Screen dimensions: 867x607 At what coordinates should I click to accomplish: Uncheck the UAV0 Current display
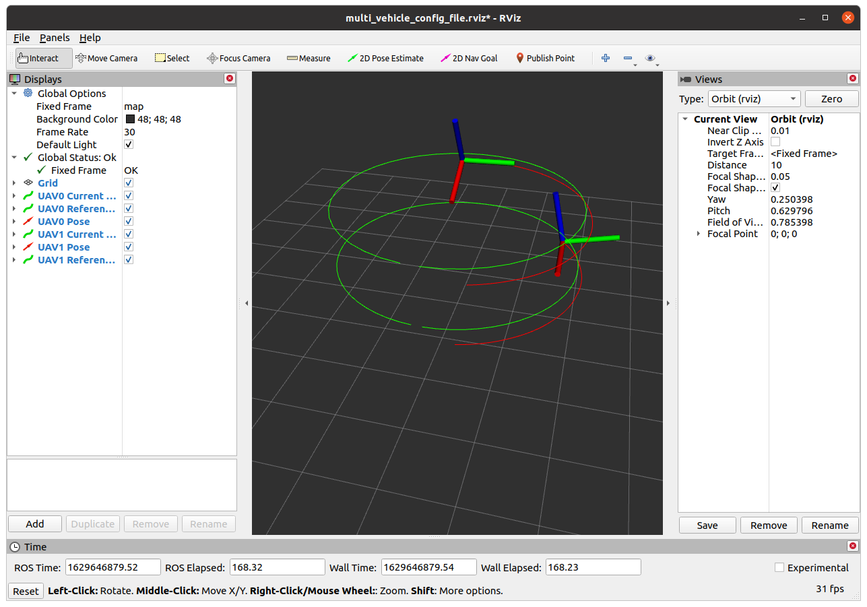click(x=129, y=195)
